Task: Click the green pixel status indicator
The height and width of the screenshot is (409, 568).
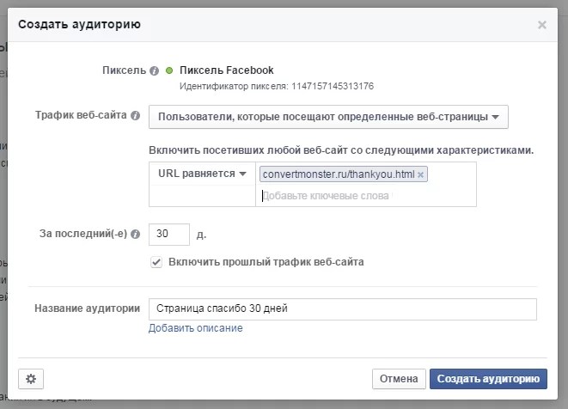Action: point(169,70)
